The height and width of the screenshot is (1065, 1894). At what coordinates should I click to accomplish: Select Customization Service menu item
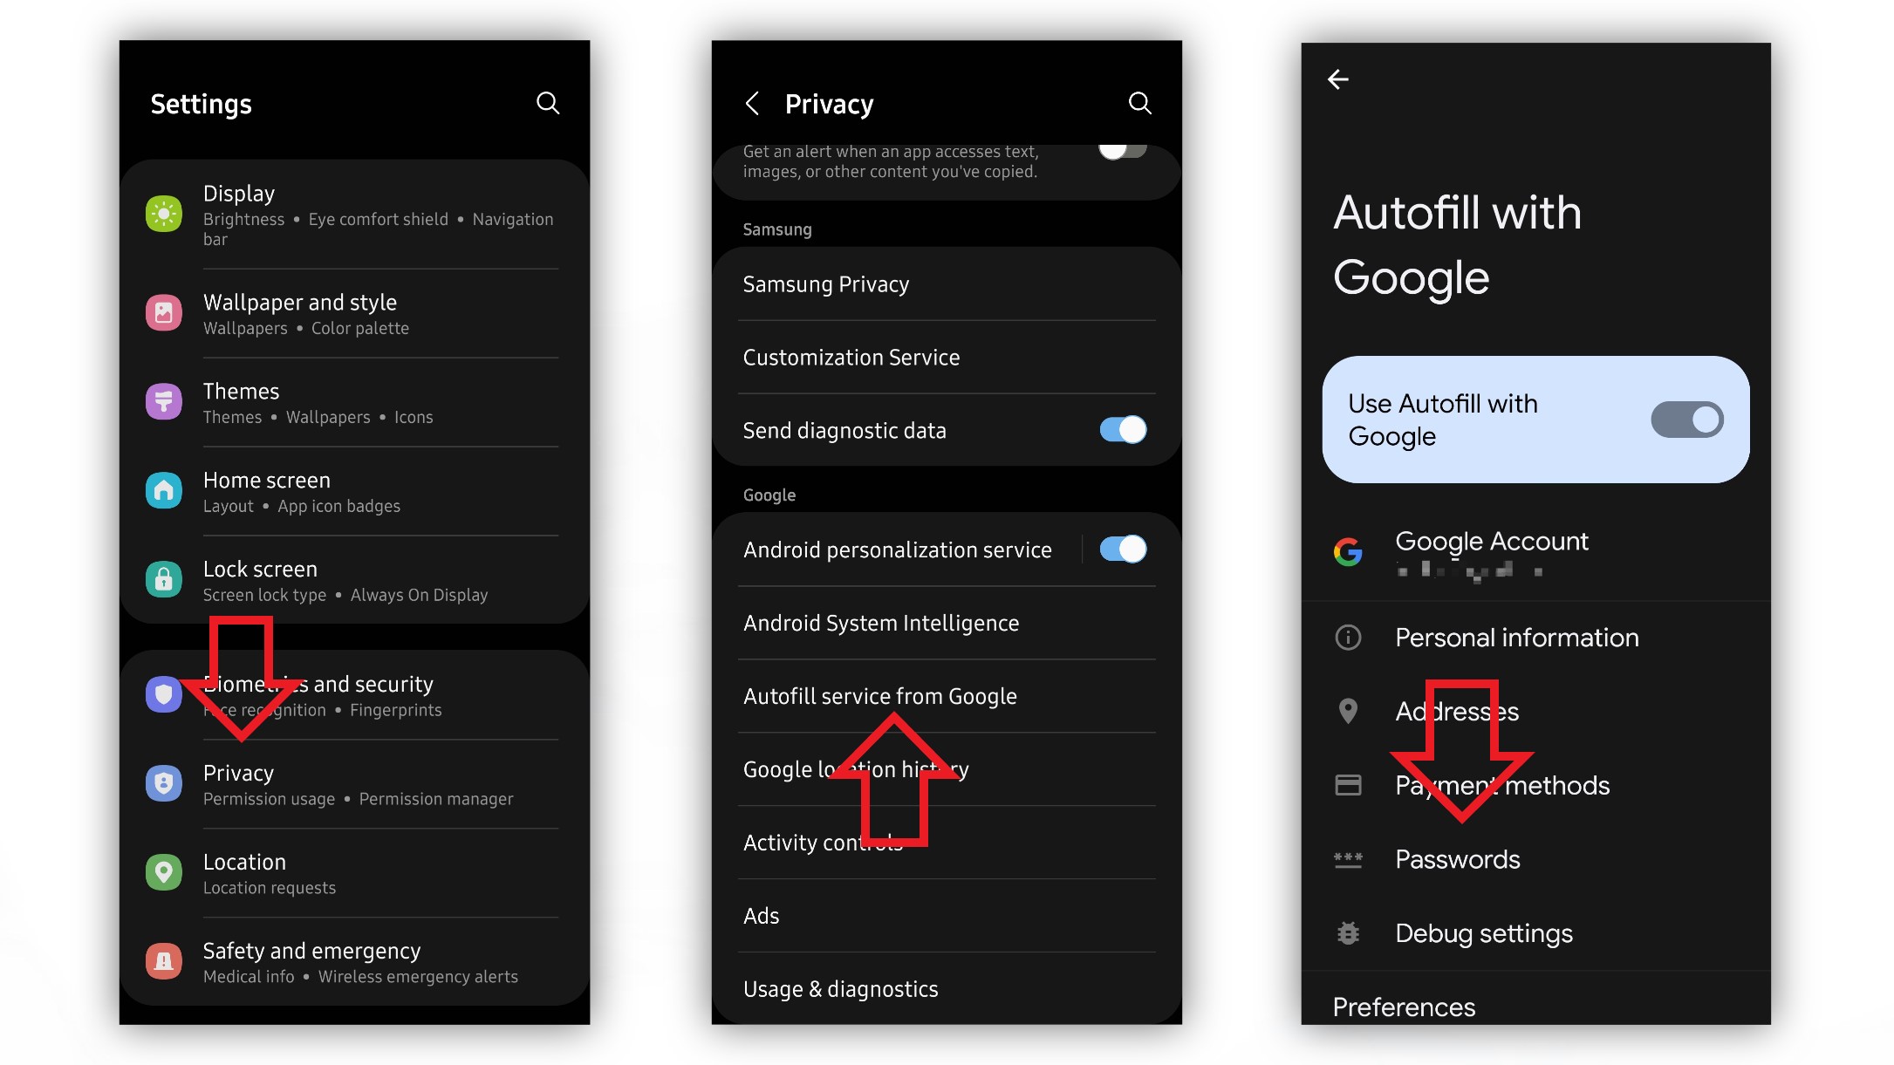point(851,358)
